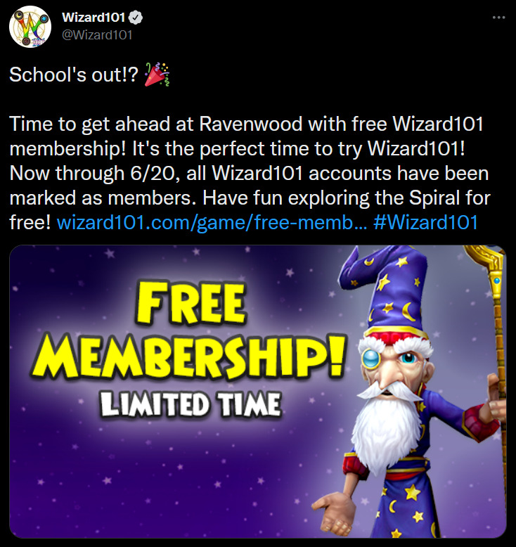This screenshot has width=516, height=547.
Task: Click the MEMBERSHIP! banner headline
Action: pyautogui.click(x=188, y=357)
